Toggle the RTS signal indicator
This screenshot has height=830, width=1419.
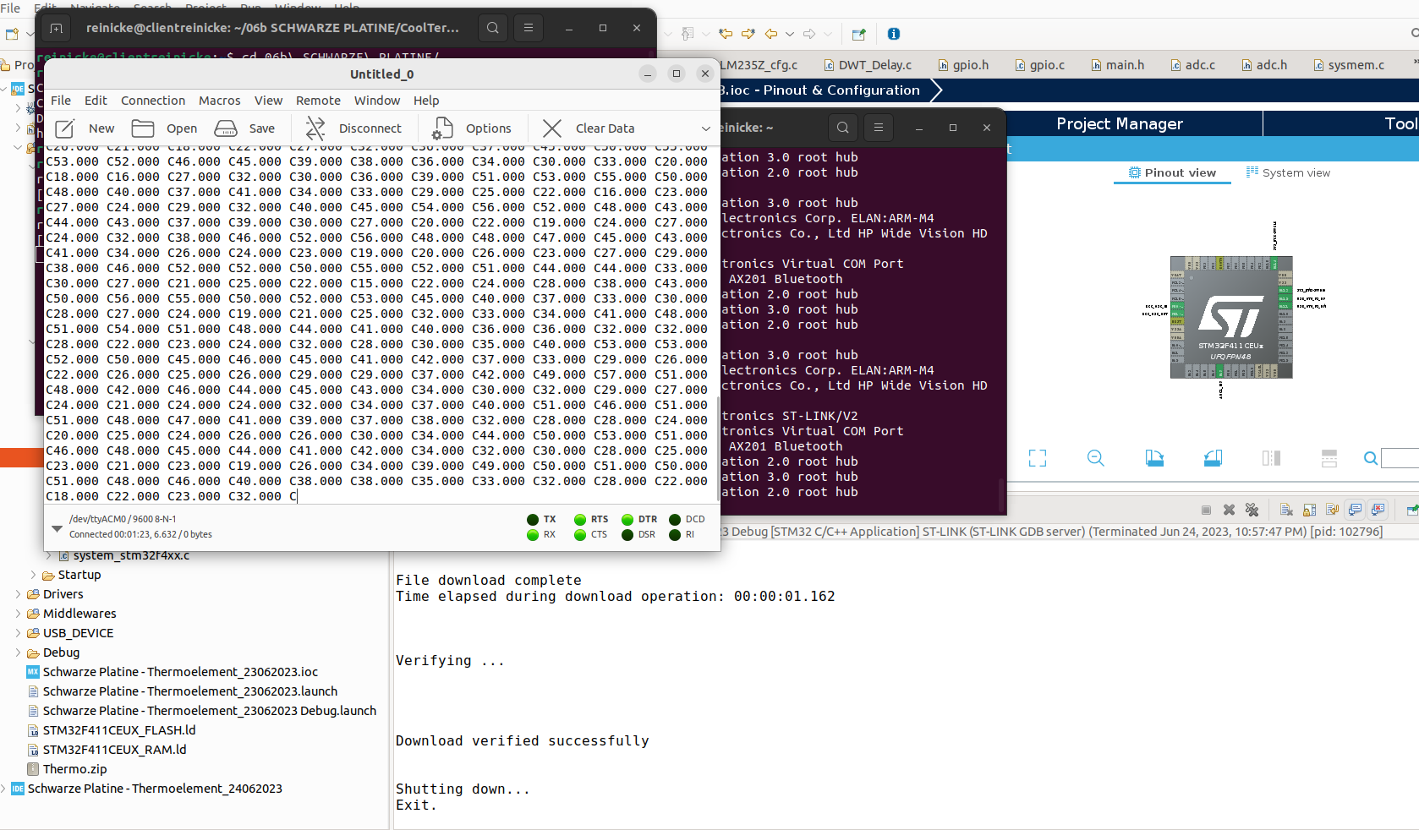(580, 520)
